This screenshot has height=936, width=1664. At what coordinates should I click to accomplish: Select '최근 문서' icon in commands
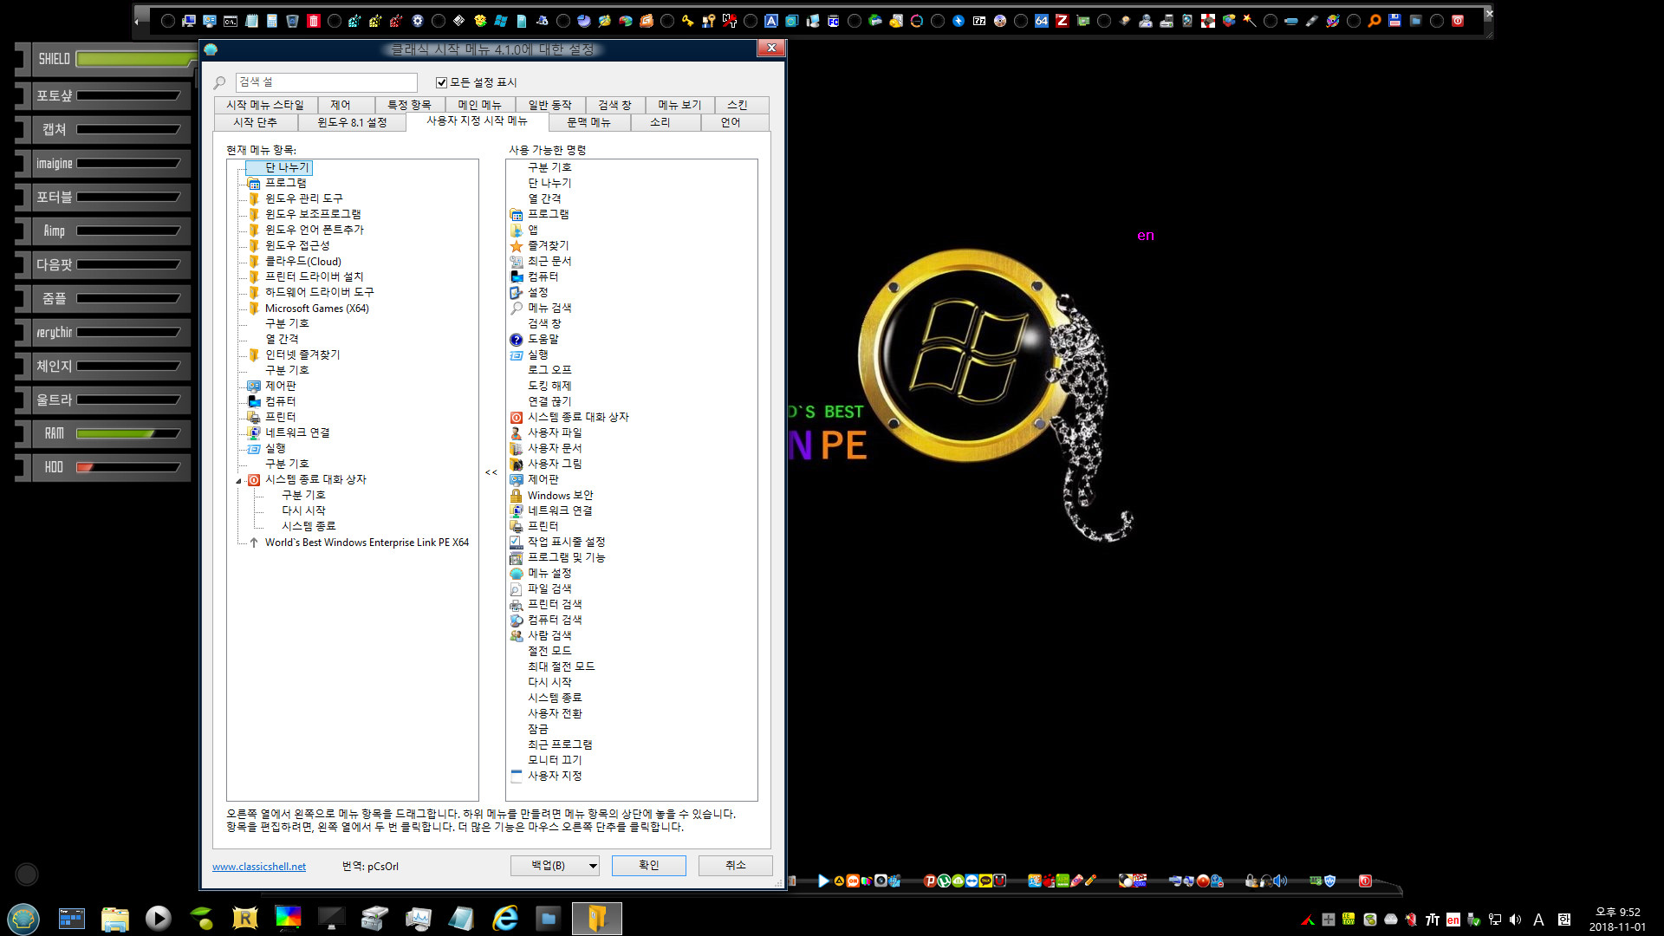[517, 262]
